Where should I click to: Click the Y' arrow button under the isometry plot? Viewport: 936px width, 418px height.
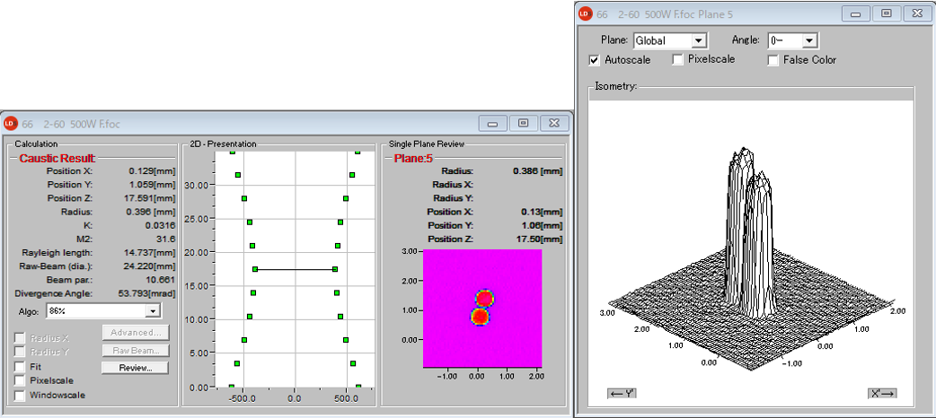tap(622, 393)
